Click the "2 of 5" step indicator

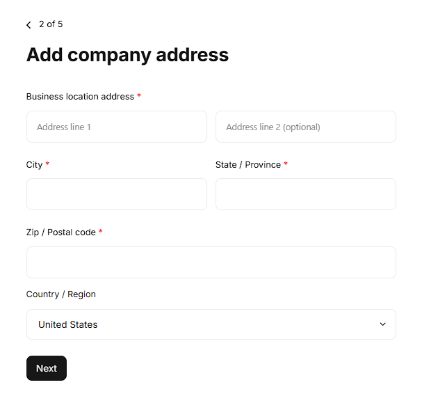click(x=51, y=24)
